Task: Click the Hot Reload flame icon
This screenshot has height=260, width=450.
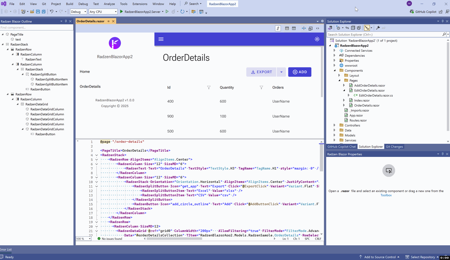Action: click(173, 12)
